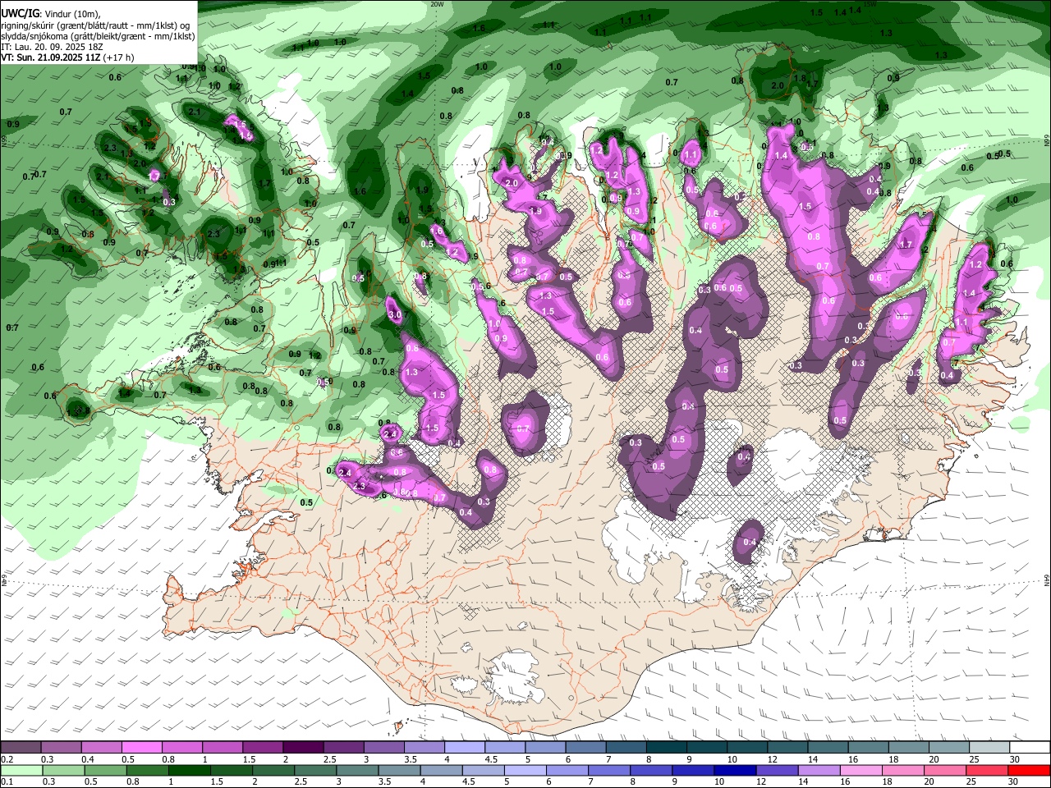This screenshot has width=1051, height=788.
Task: Select the 3–3.5 snow legend swatch
Action: (383, 748)
